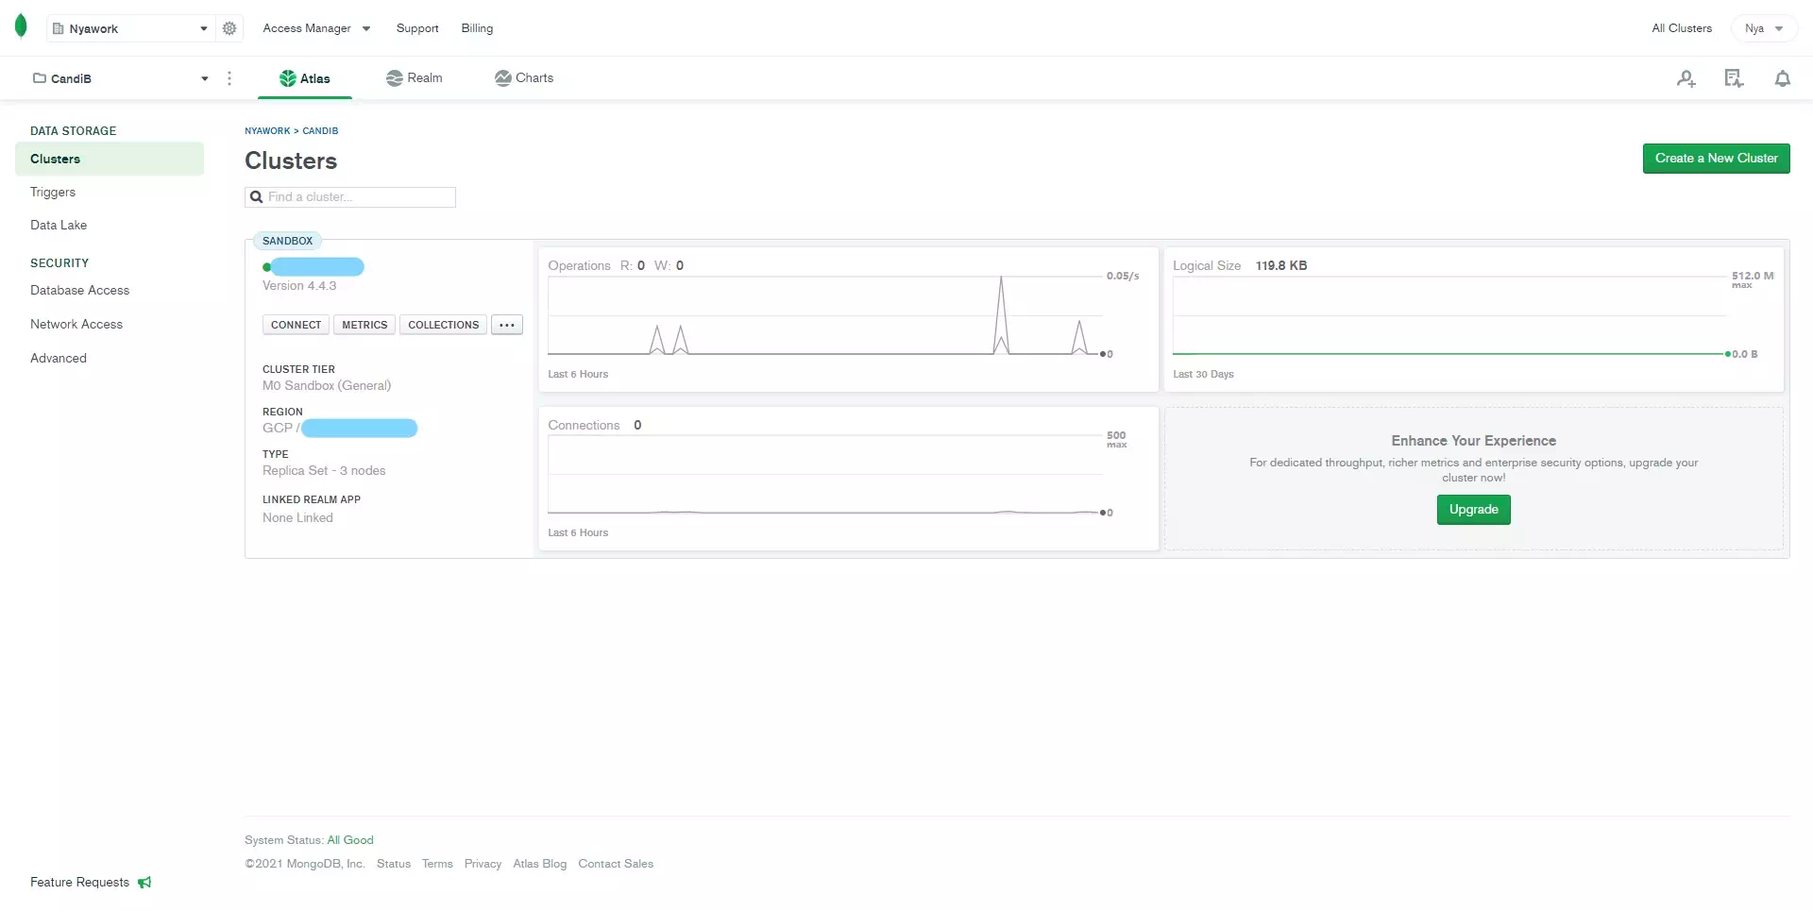The height and width of the screenshot is (911, 1813).
Task: Open the Nya user menu
Action: (x=1763, y=28)
